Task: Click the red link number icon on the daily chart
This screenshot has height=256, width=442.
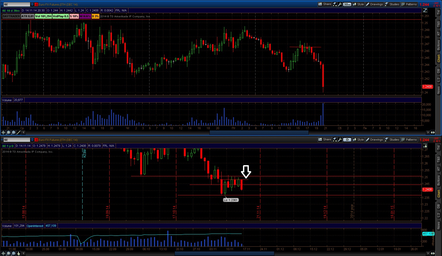Action: (x=37, y=140)
